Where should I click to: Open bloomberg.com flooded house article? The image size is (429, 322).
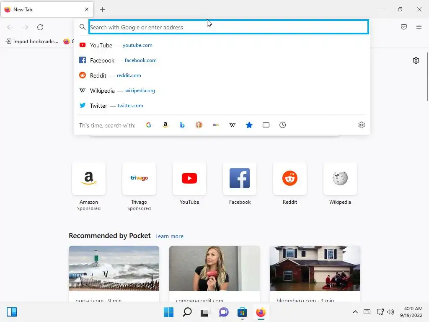[315, 274]
